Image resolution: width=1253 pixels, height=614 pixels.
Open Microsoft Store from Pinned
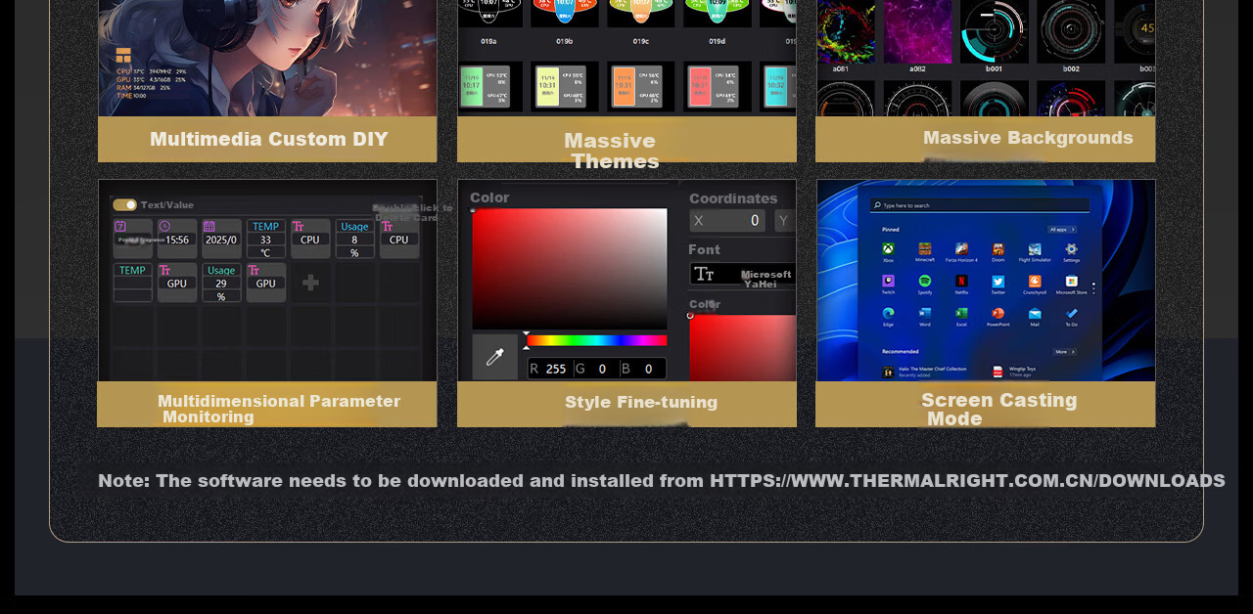pos(1071,284)
